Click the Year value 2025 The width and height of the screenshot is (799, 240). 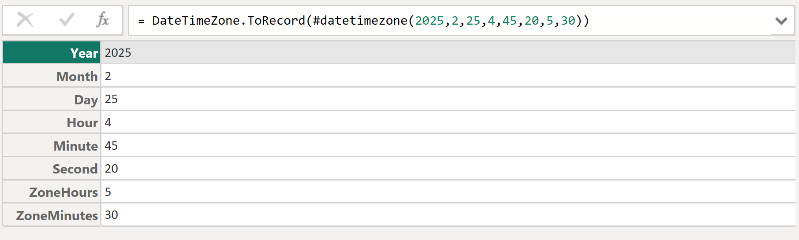pos(118,53)
